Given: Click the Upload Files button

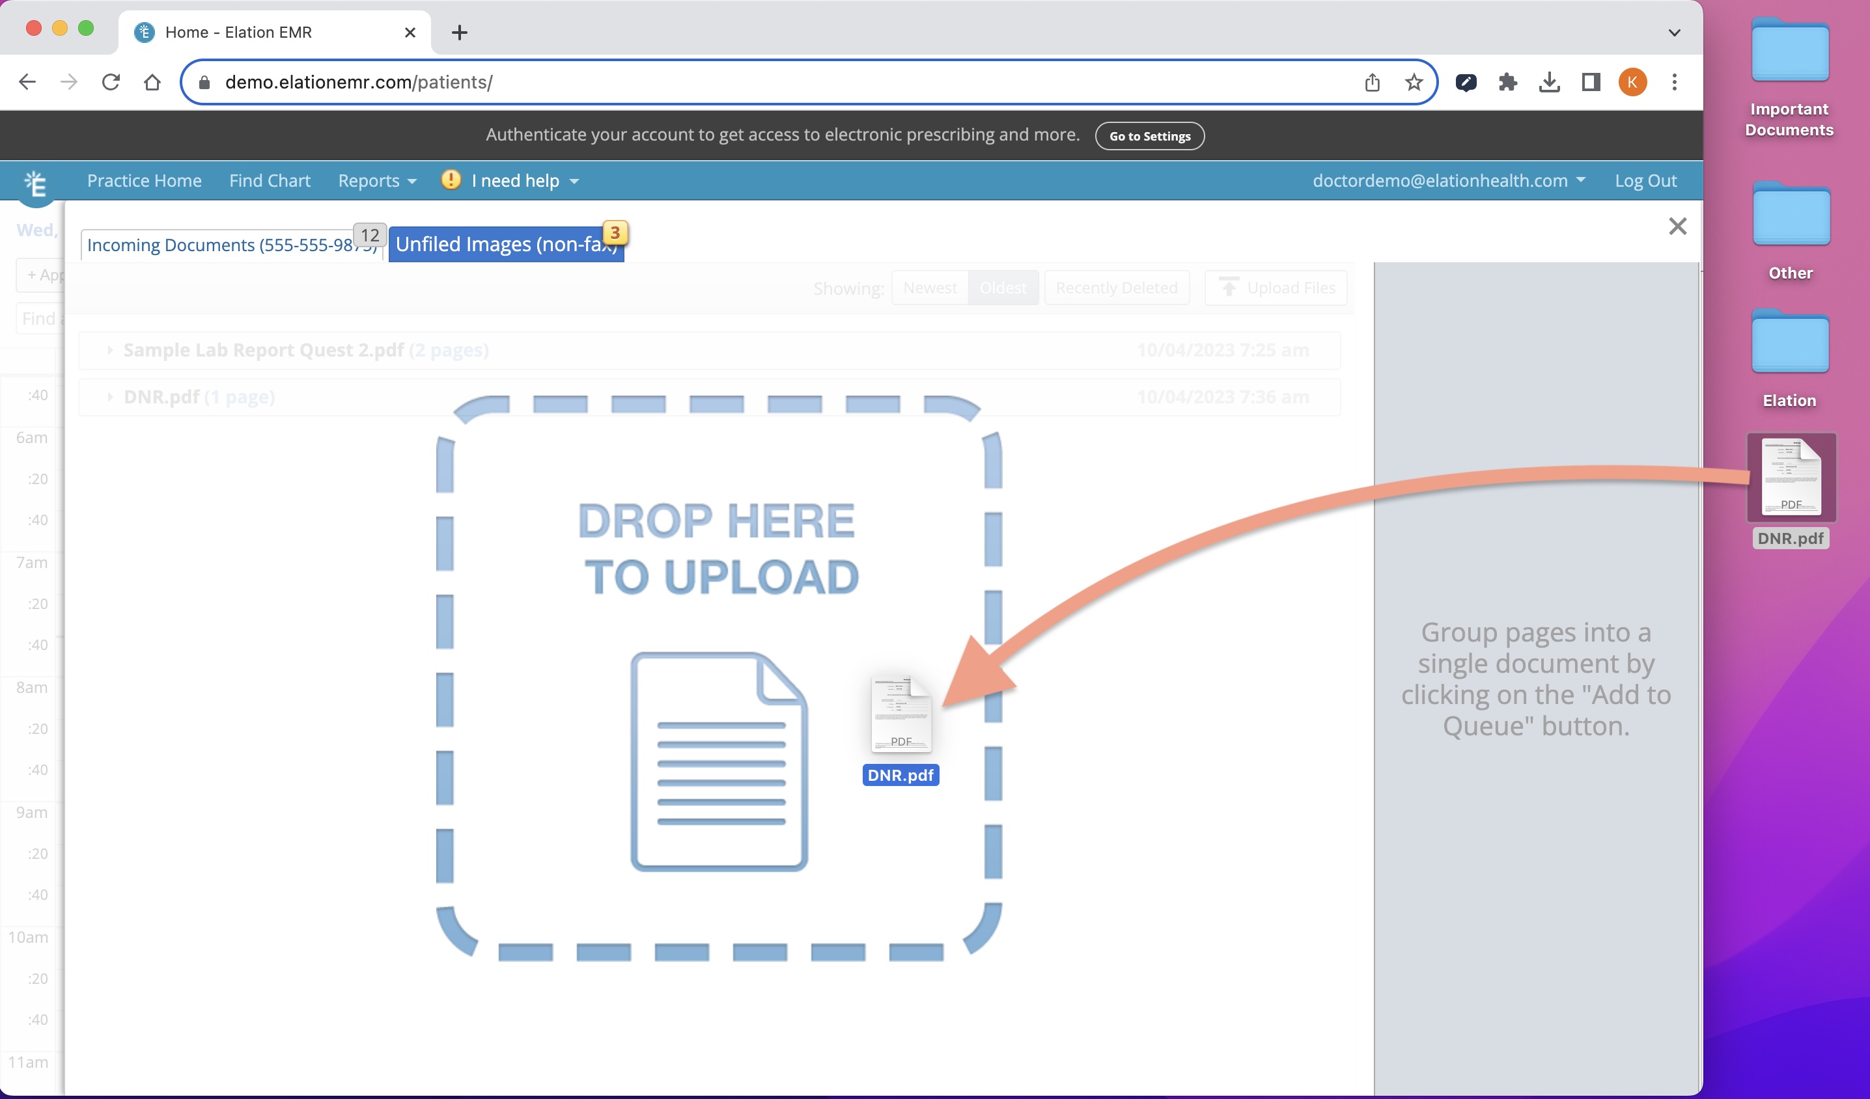Looking at the screenshot, I should click(x=1276, y=288).
